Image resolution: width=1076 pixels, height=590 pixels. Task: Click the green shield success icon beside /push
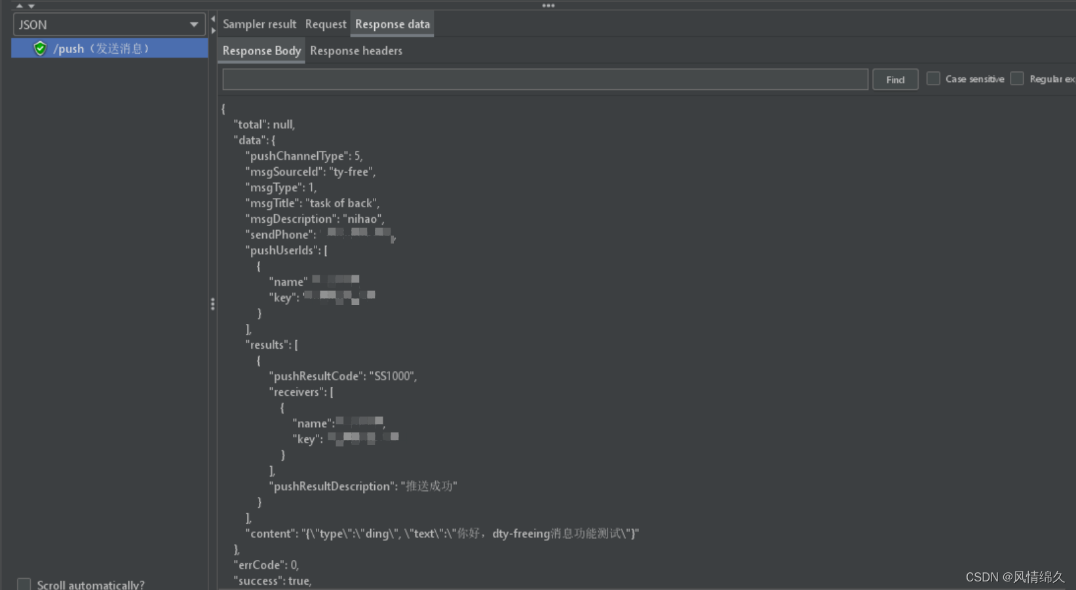pyautogui.click(x=39, y=48)
